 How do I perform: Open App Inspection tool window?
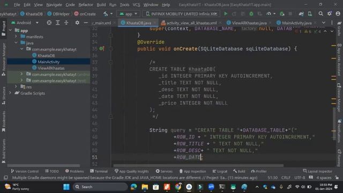click(x=192, y=171)
